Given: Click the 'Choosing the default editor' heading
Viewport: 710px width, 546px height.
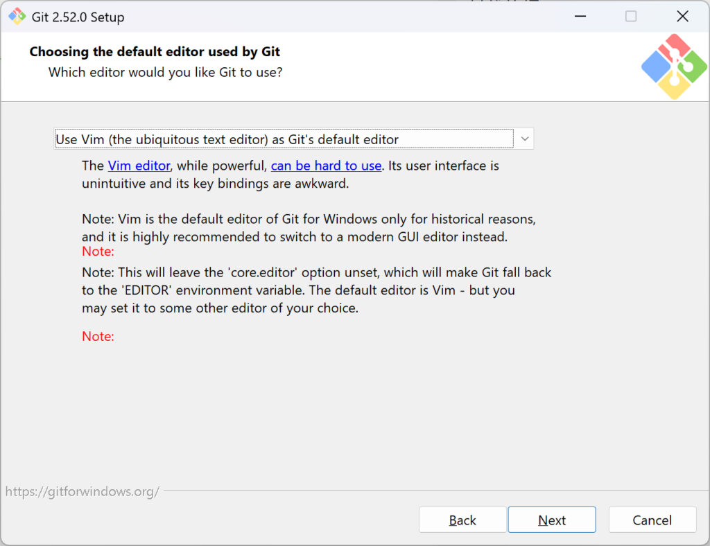Looking at the screenshot, I should (155, 52).
